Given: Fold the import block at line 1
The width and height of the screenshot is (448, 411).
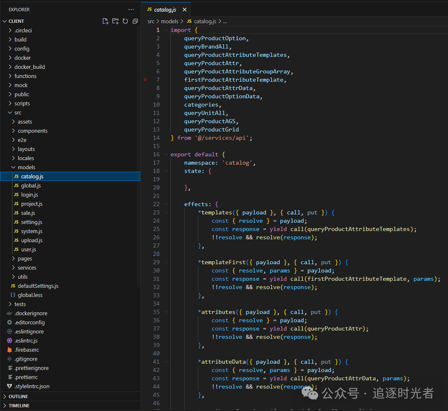Looking at the screenshot, I should (166, 30).
